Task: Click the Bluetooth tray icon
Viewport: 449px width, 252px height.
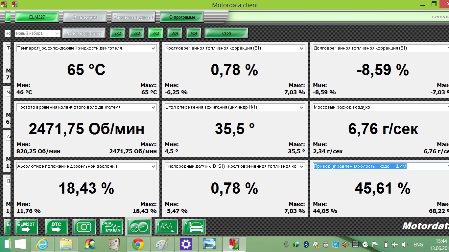Action: (306, 244)
